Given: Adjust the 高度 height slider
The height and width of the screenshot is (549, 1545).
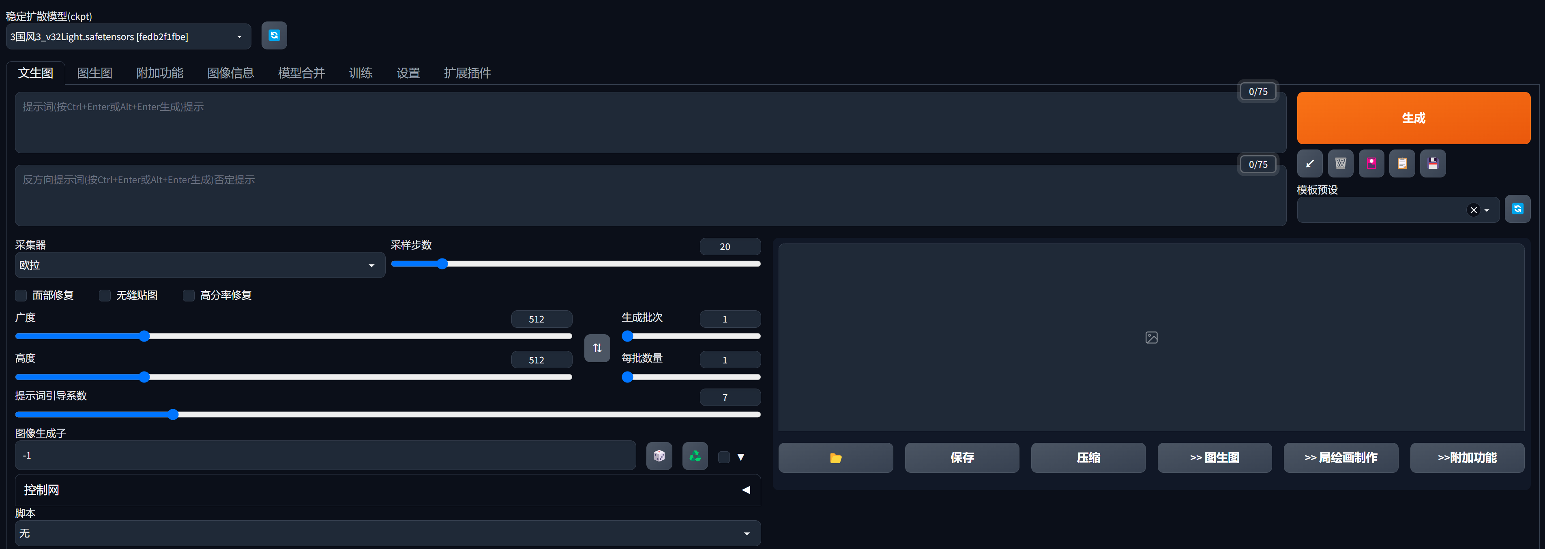Looking at the screenshot, I should [293, 377].
